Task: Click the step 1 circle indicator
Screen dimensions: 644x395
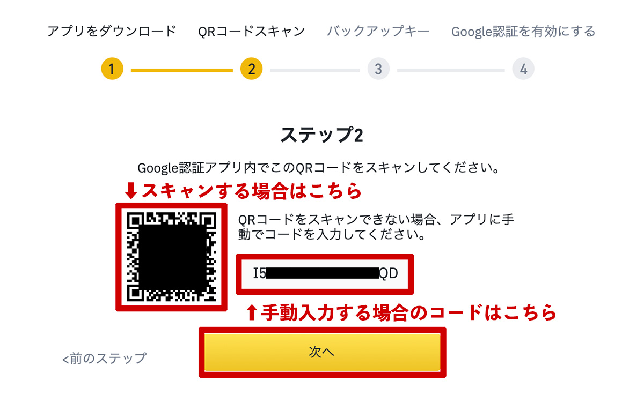Action: pyautogui.click(x=112, y=69)
